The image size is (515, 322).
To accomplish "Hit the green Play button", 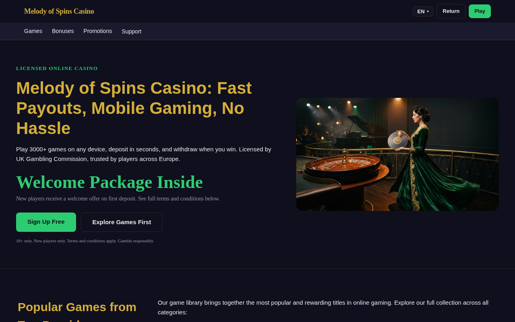I will [x=480, y=11].
